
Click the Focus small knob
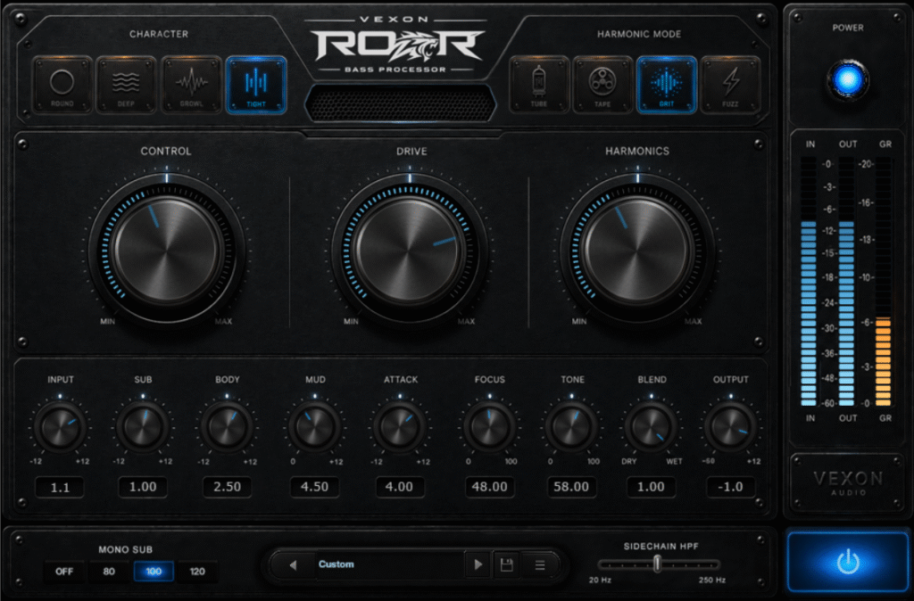[489, 427]
